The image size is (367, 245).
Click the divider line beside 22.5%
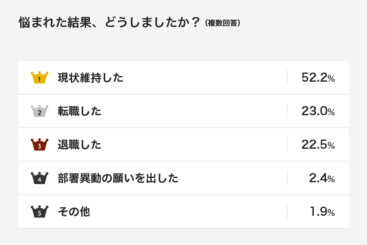[x=287, y=144]
